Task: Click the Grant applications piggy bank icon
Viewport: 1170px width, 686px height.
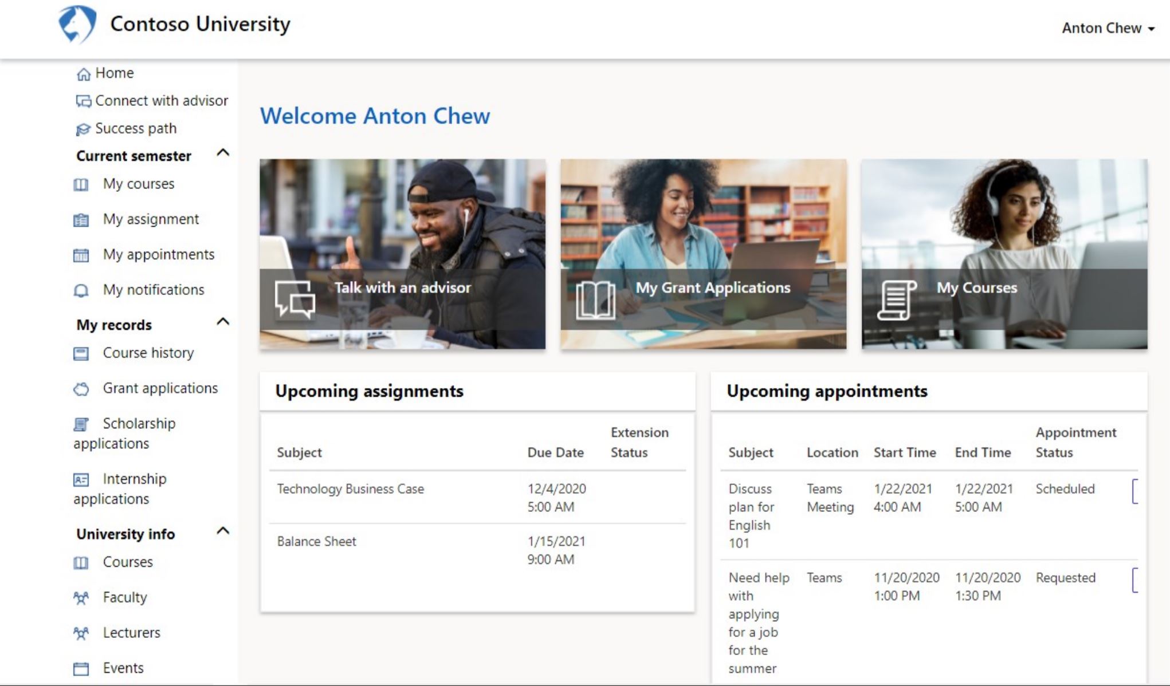Action: click(81, 389)
